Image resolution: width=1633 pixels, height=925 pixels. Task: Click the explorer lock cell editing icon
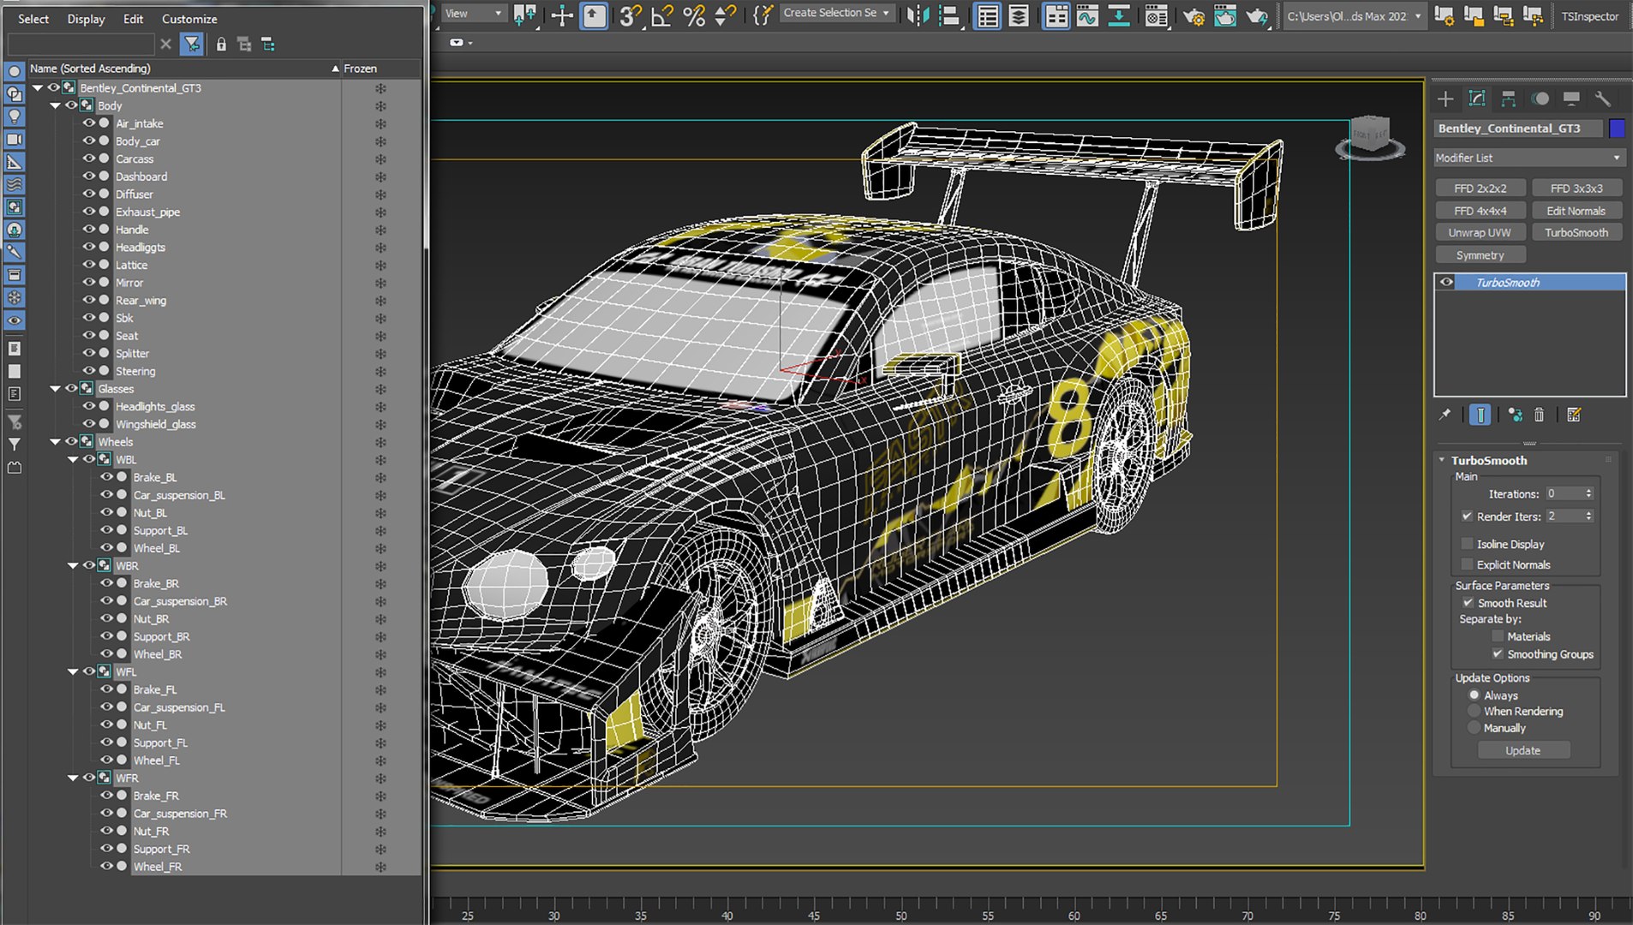[221, 45]
